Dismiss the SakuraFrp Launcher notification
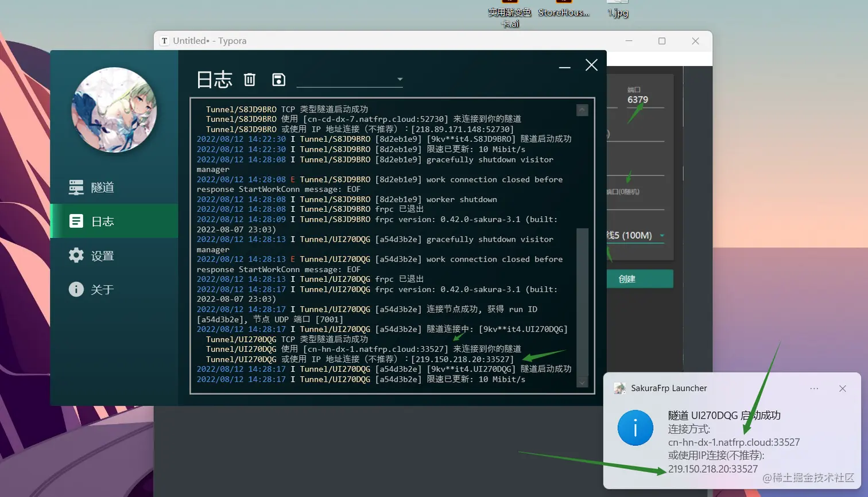868x497 pixels. pos(842,389)
